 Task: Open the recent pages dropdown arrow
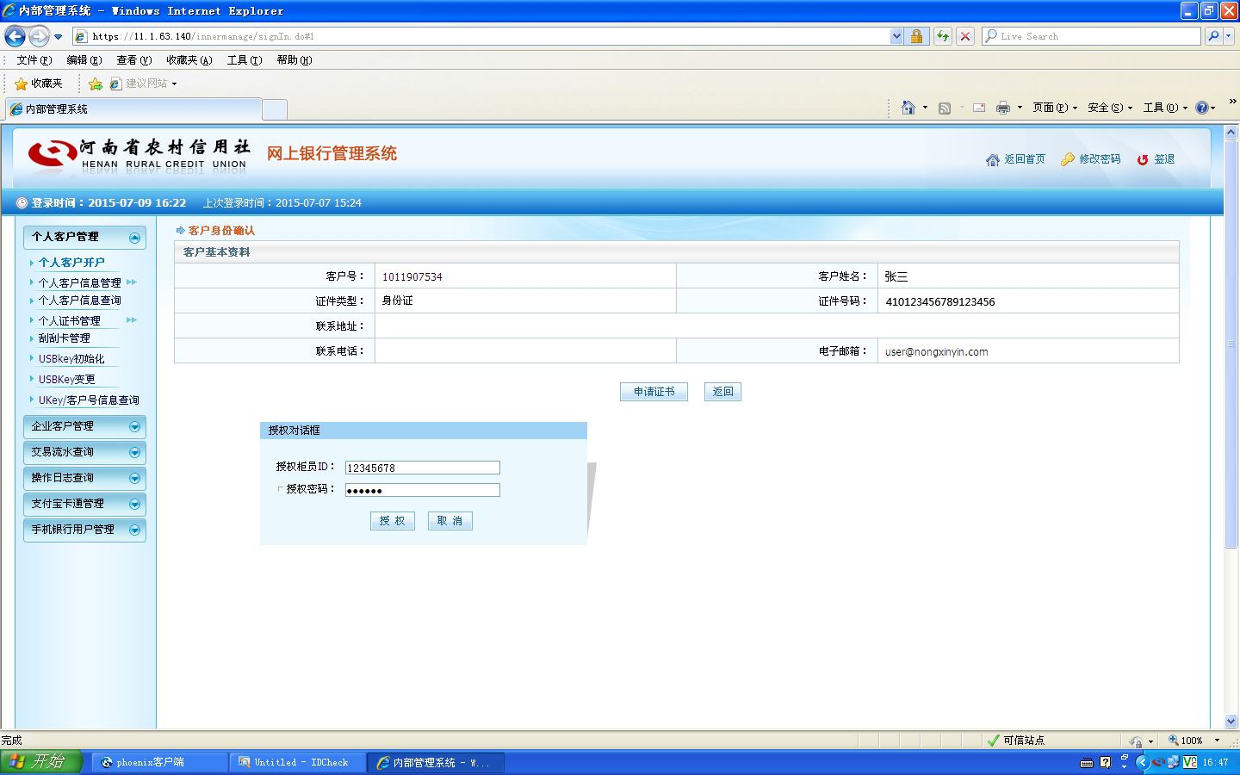click(58, 37)
